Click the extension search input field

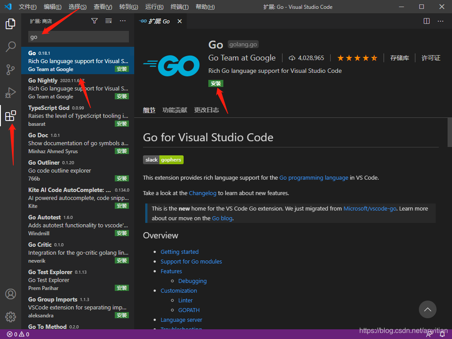coord(79,37)
